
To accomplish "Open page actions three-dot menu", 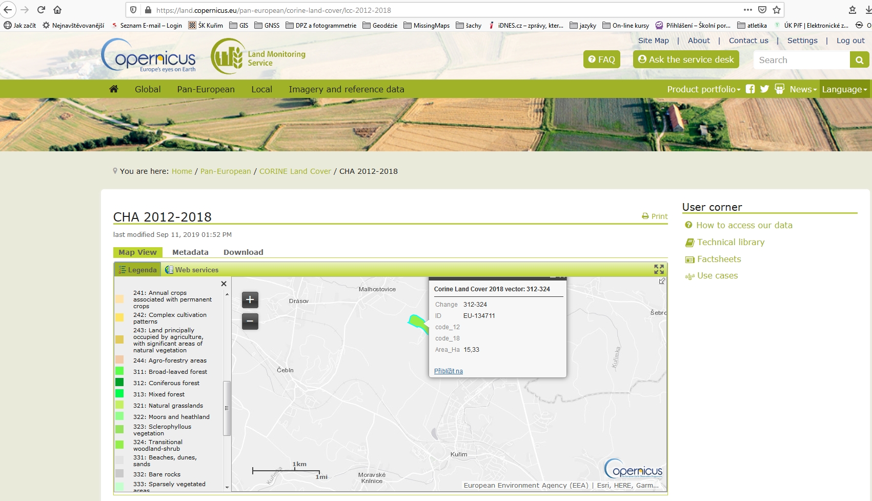I will coord(748,10).
